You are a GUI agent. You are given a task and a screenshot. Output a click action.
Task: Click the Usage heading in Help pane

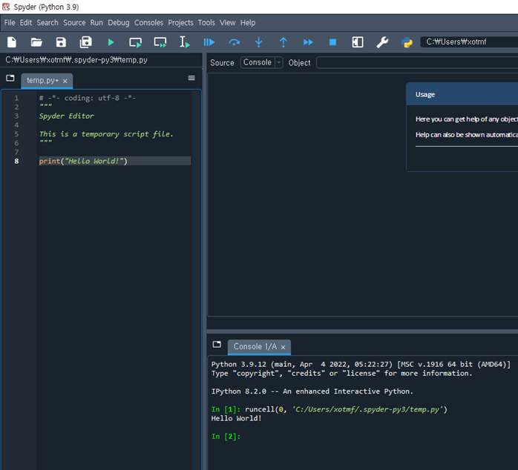425,94
